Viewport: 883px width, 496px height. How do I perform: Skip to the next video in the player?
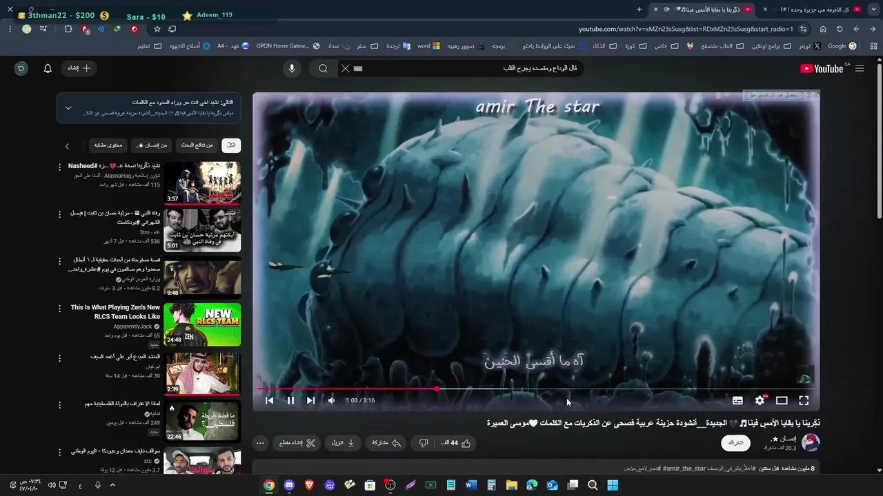click(310, 400)
